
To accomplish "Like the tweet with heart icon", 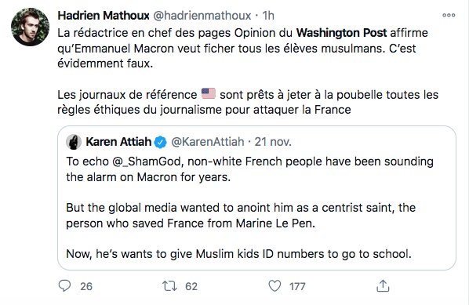I will point(274,286).
